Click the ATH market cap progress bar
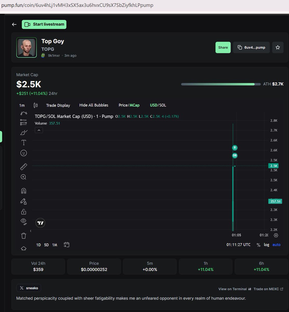This screenshot has height=312, width=289. pos(221,84)
